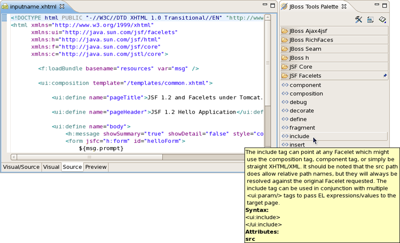Minimize the JBoss Tools Palette view
The image size is (400, 243).
(377, 5)
